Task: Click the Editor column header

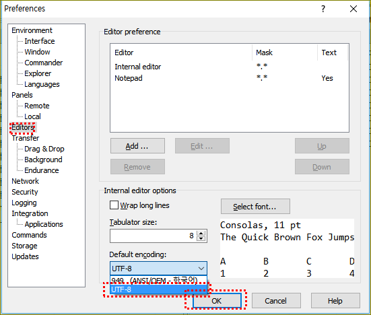Action: click(181, 53)
